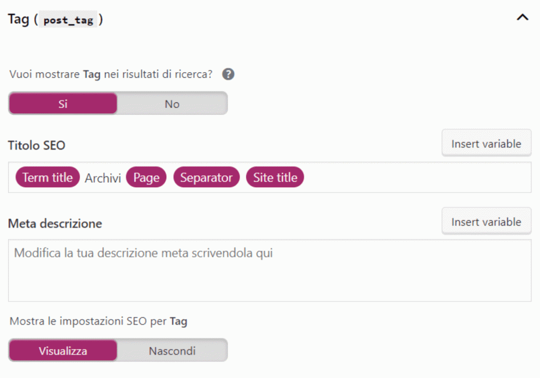Select No for showing Tag in results
Viewport: 540px width, 378px height.
tap(172, 103)
